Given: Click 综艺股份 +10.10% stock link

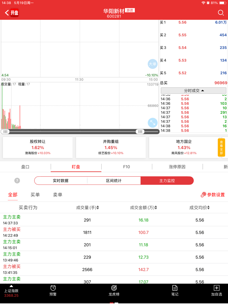Looking at the screenshot, I should point(111,153).
